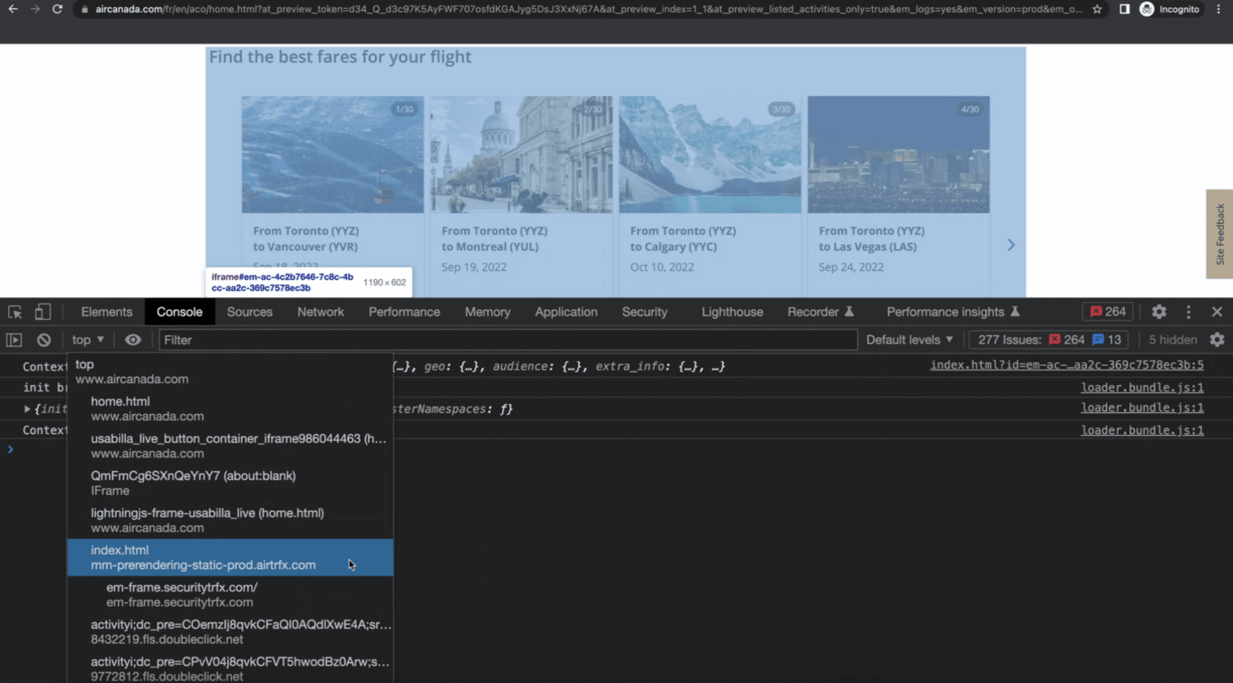Viewport: 1233px width, 683px height.
Task: Click the console prompt chevron
Action: pyautogui.click(x=10, y=449)
